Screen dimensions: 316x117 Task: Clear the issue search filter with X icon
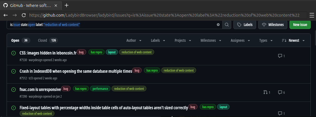(218, 25)
